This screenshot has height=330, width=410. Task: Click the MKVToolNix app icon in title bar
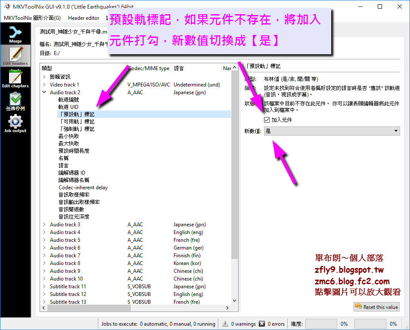7,6
